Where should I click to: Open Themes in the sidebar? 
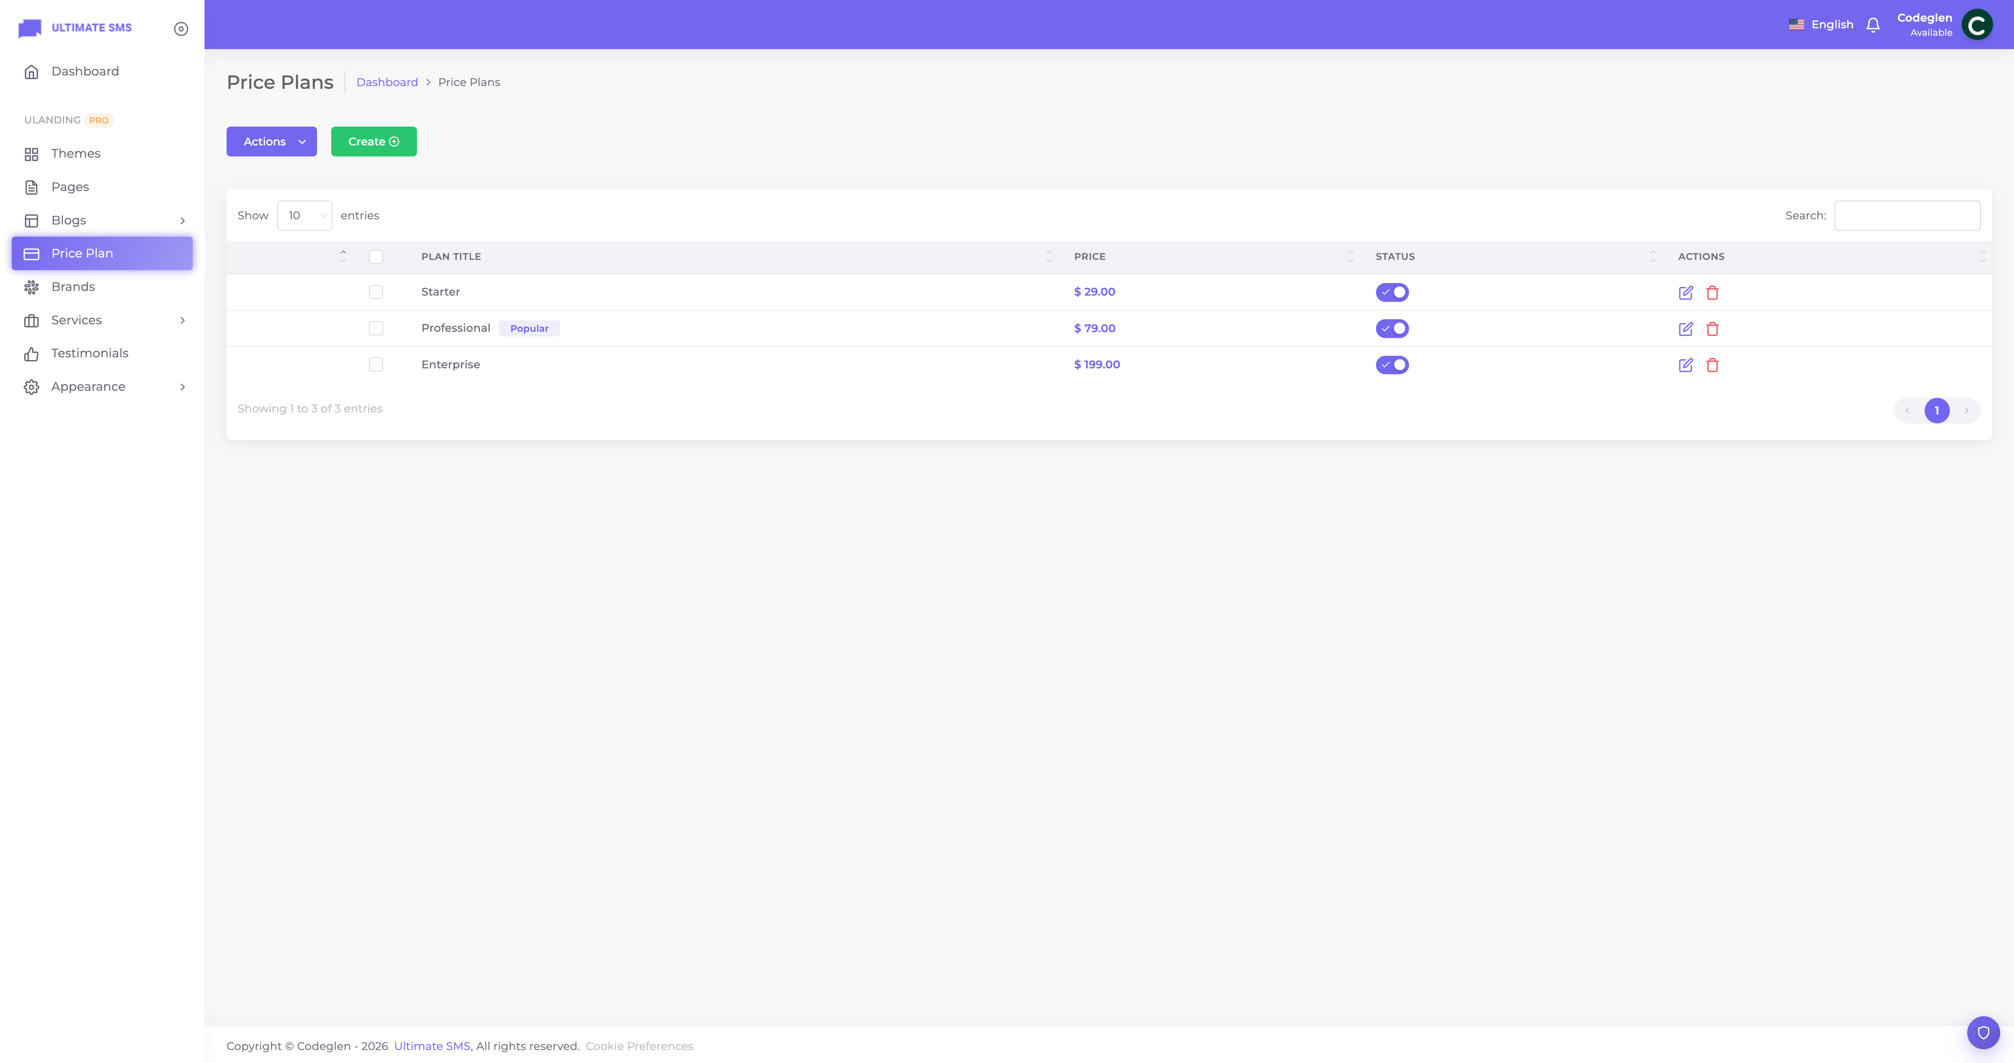coord(102,154)
